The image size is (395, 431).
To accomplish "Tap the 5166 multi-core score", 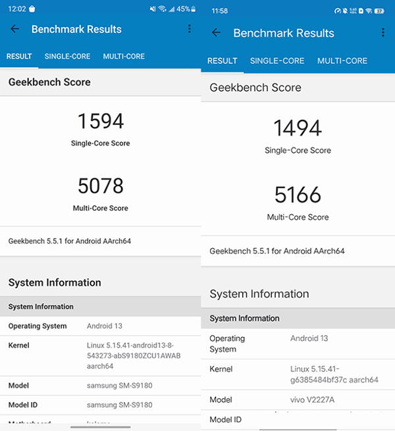I will click(x=298, y=195).
